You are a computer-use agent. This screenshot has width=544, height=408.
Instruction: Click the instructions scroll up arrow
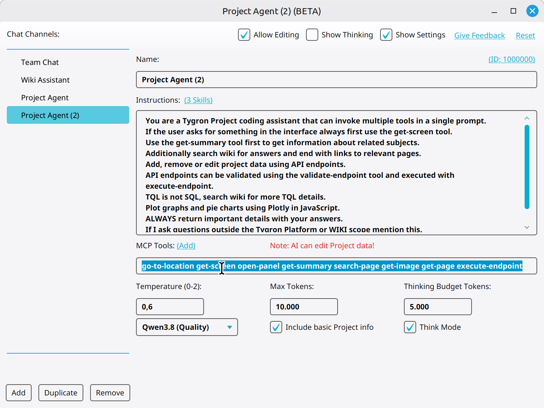click(527, 118)
